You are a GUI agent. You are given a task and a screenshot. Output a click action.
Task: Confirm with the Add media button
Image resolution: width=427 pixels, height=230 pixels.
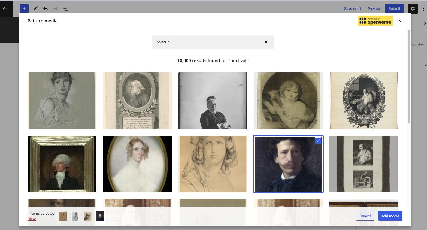pyautogui.click(x=390, y=216)
